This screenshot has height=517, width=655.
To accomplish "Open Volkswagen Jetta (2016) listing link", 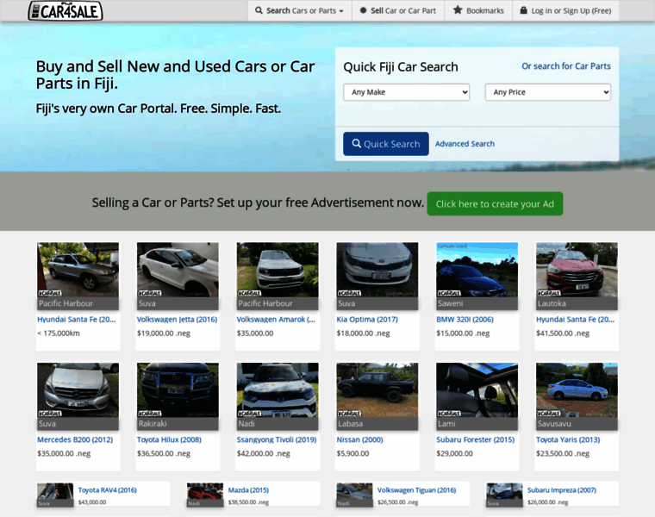I will pyautogui.click(x=178, y=320).
